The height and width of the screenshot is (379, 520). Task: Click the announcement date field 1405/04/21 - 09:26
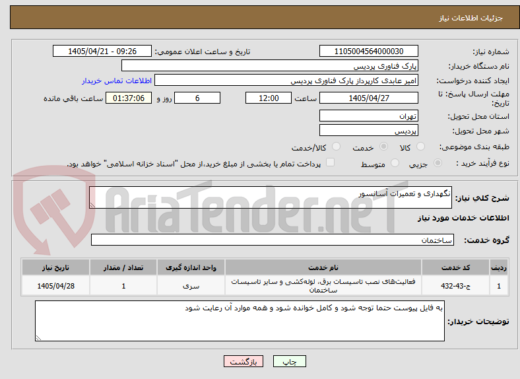coord(102,51)
